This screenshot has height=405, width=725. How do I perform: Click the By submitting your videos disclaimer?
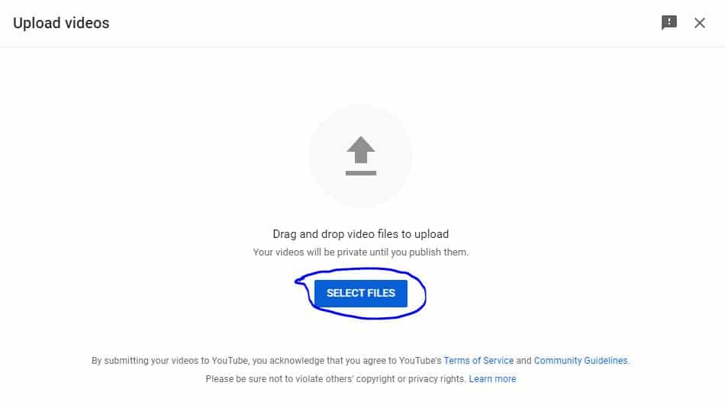361,361
